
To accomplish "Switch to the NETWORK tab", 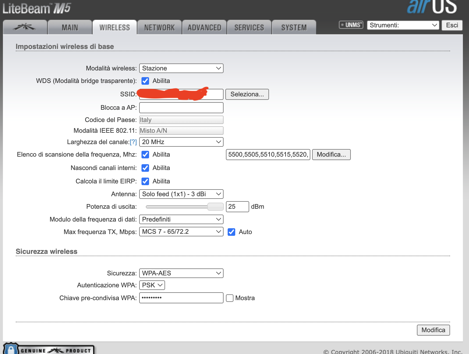I will pyautogui.click(x=160, y=27).
